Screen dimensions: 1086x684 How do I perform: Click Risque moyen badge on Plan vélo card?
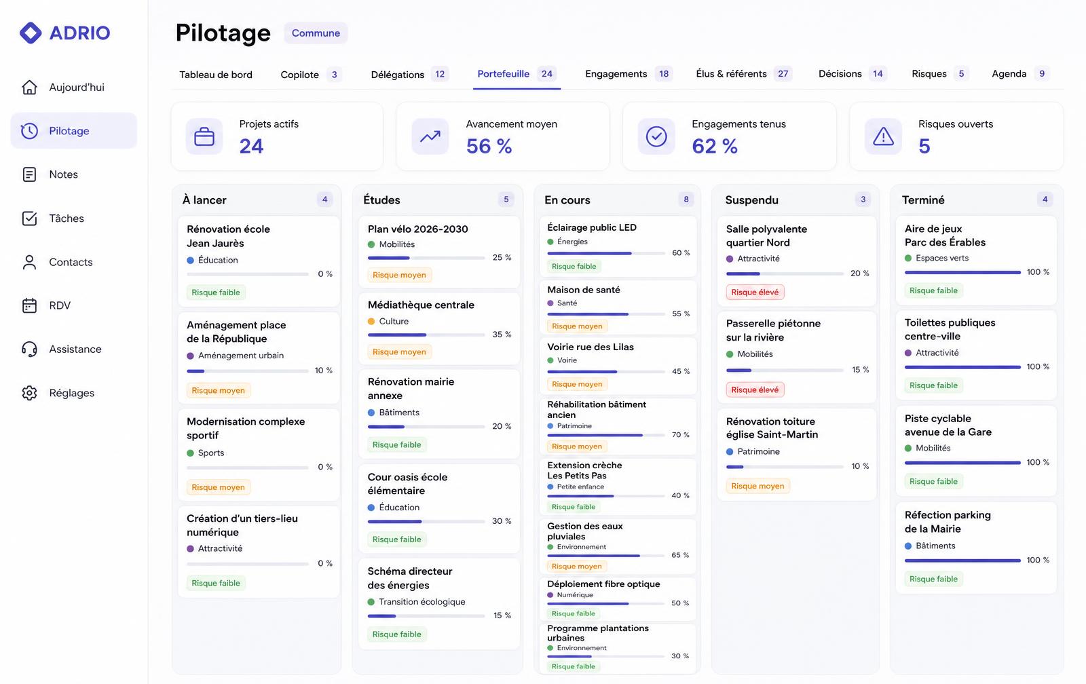399,275
